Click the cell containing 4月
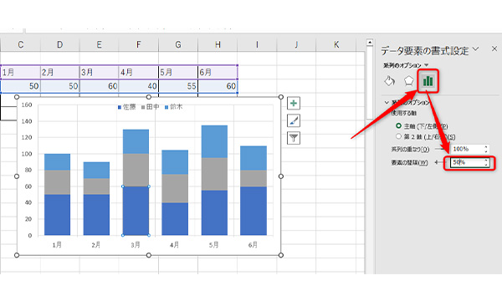 click(x=139, y=72)
